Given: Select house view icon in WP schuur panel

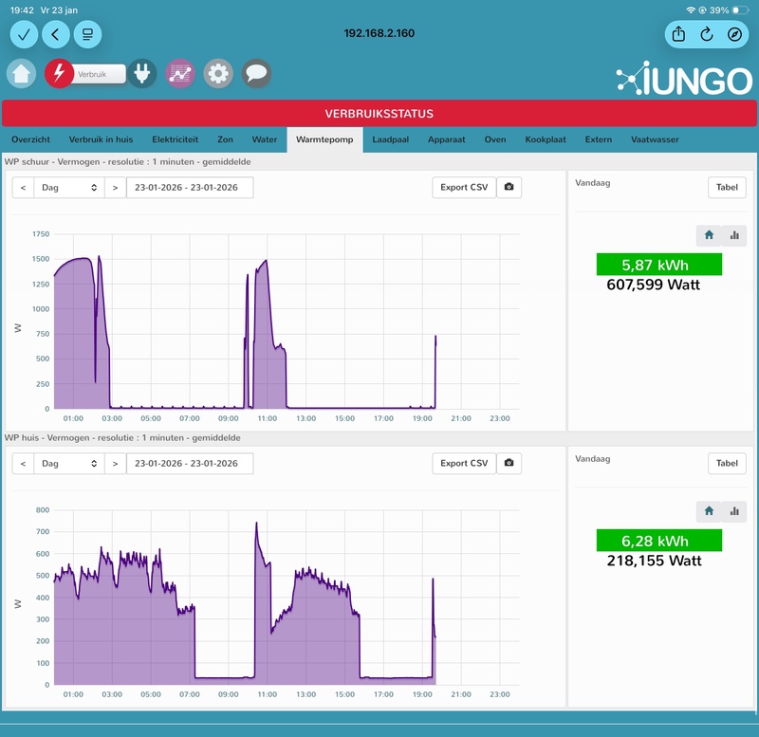Looking at the screenshot, I should [709, 235].
